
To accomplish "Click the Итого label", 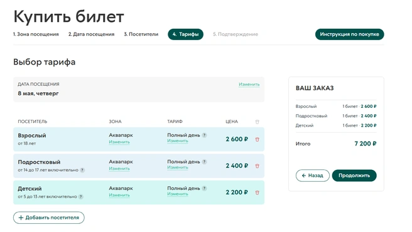I will click(303, 144).
